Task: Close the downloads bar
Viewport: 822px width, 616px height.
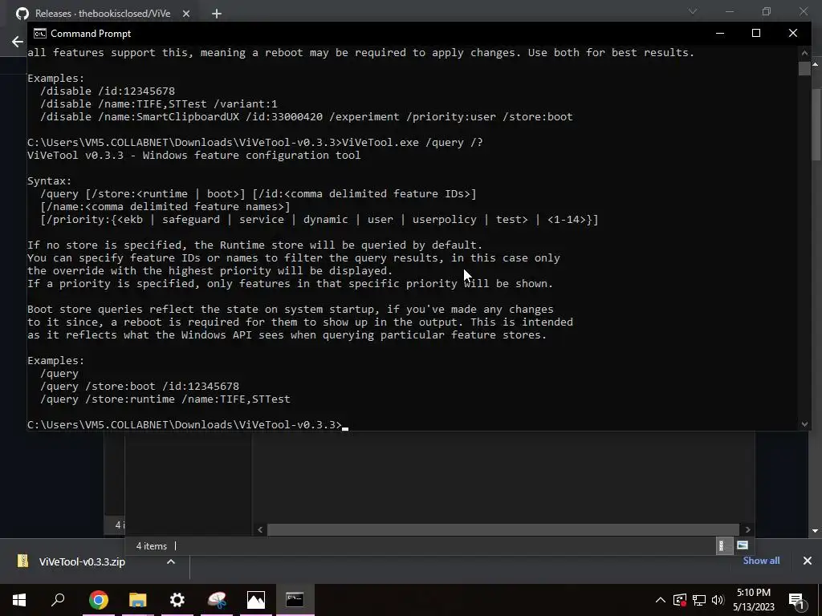Action: (x=808, y=561)
